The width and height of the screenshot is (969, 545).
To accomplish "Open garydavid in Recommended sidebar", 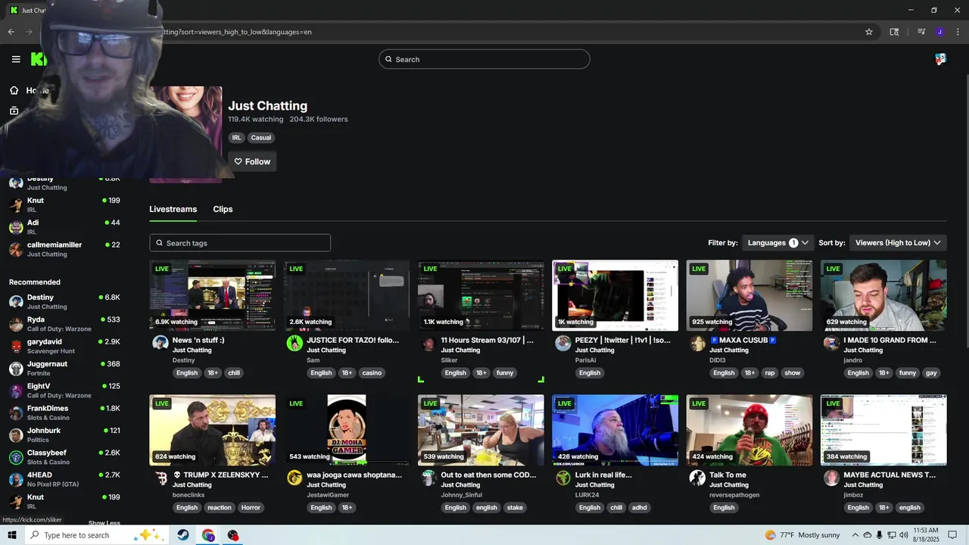I will [64, 346].
